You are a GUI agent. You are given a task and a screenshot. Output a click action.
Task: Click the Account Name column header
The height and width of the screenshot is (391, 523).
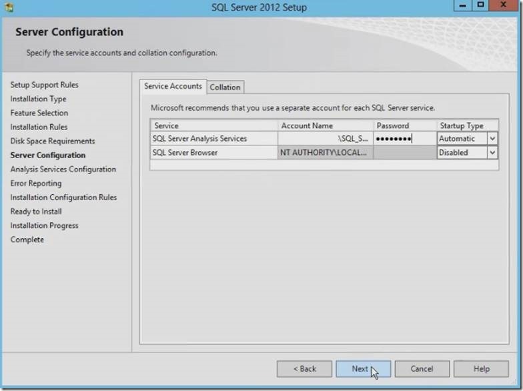[x=326, y=125]
